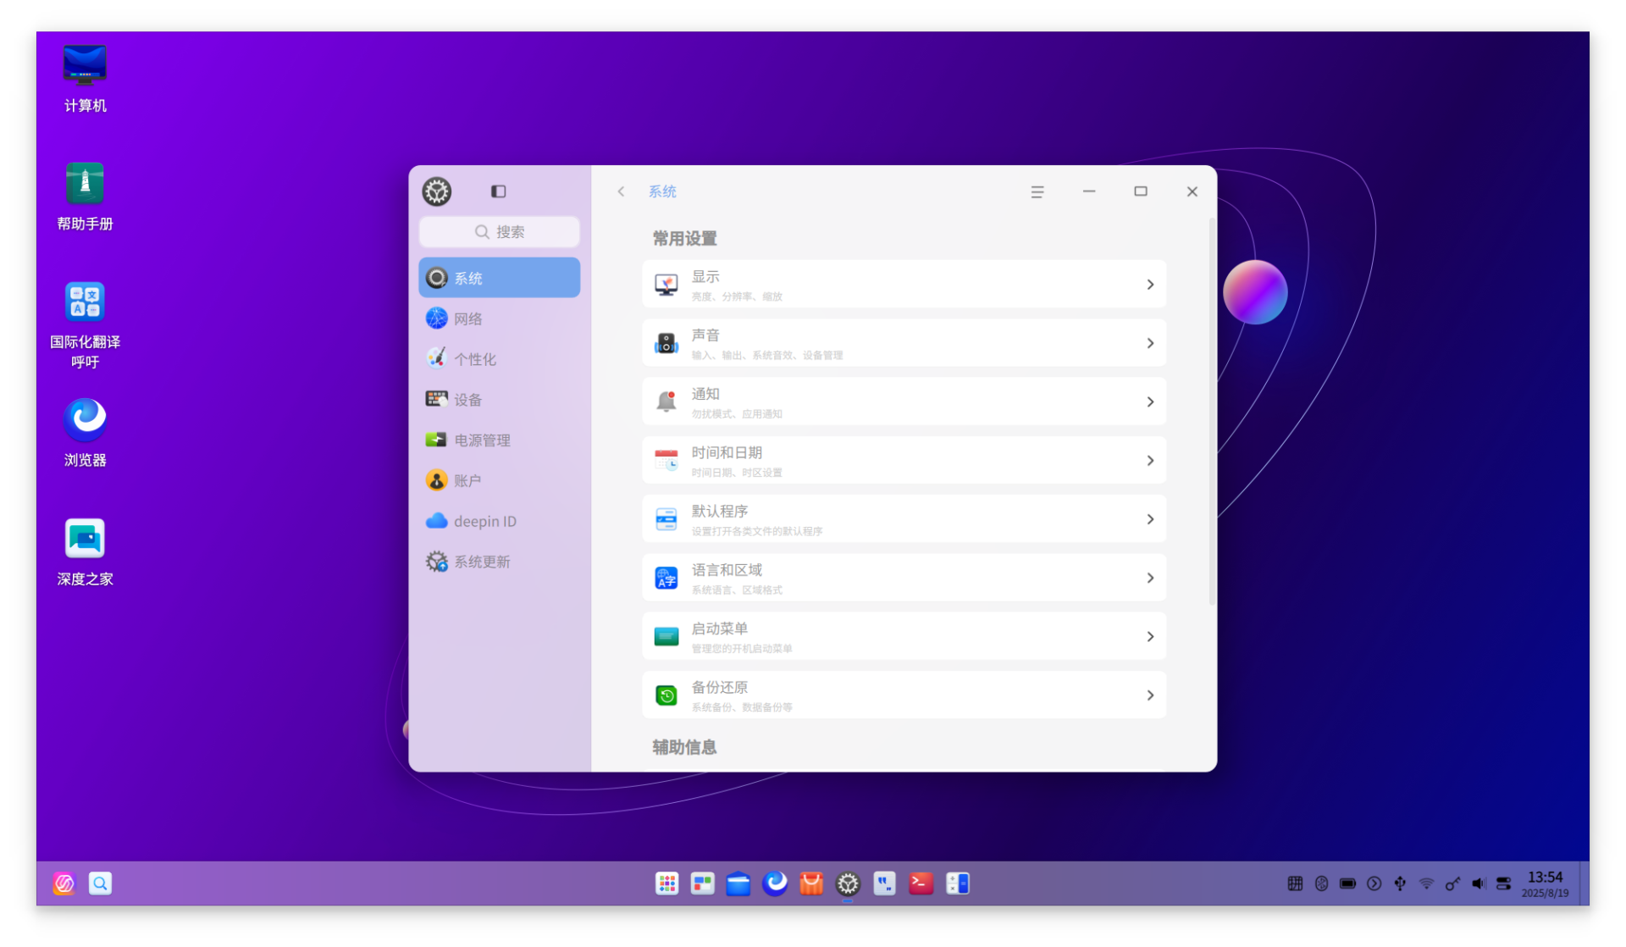Image resolution: width=1626 pixels, height=947 pixels.
Task: Click the search field in the sidebar
Action: pyautogui.click(x=500, y=232)
